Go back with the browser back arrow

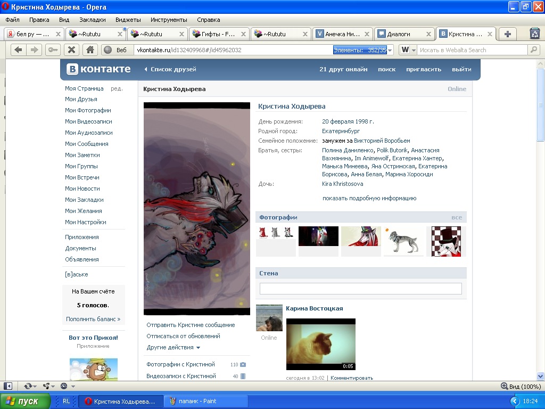(19, 50)
